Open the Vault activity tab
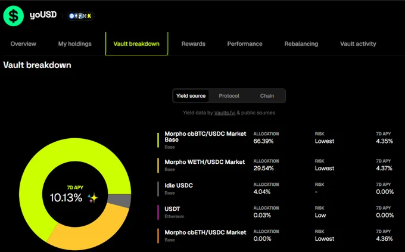 click(x=358, y=43)
